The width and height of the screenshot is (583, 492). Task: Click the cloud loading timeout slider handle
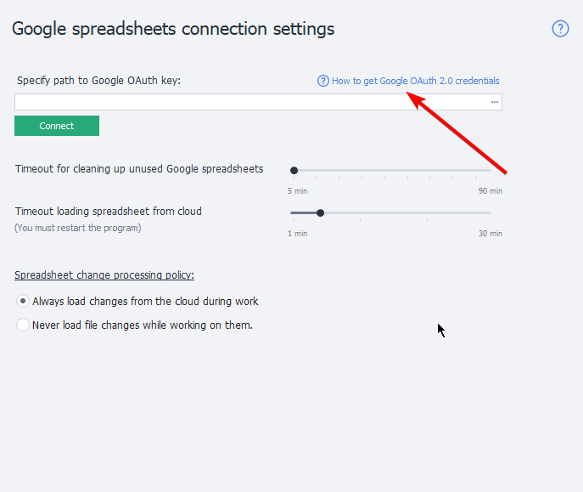pos(320,213)
